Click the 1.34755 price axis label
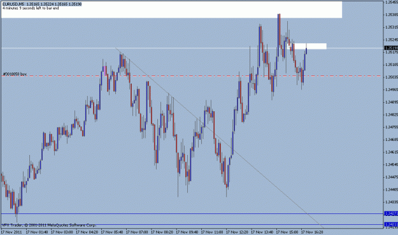This screenshot has width=398, height=235. pos(392,127)
